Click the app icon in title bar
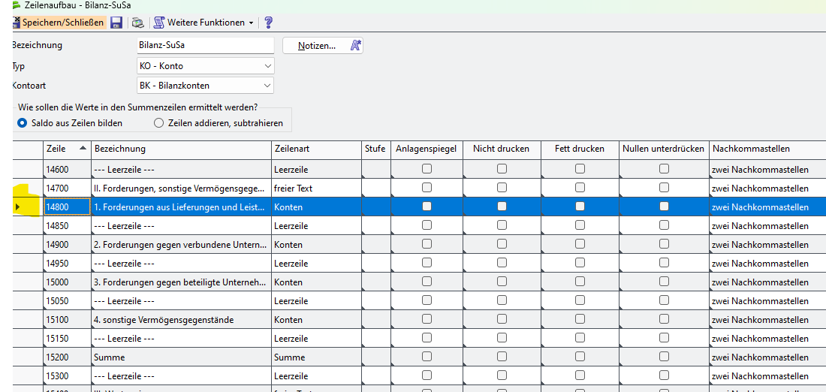The height and width of the screenshot is (392, 826). click(x=17, y=5)
